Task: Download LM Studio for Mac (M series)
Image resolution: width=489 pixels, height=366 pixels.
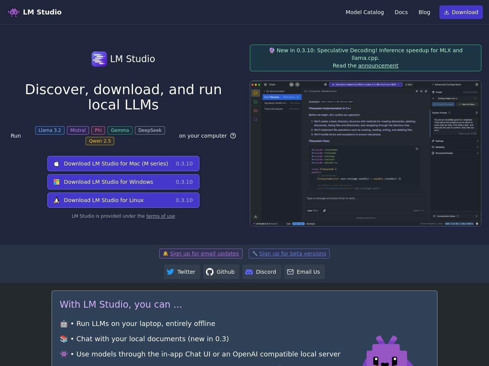Action: click(x=123, y=164)
